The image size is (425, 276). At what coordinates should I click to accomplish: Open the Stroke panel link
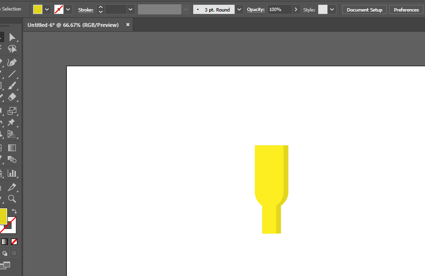coord(86,10)
